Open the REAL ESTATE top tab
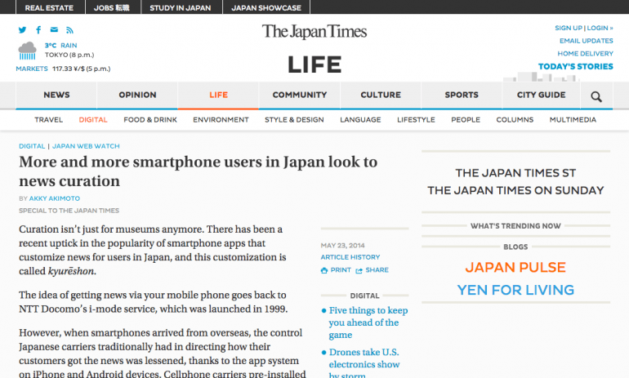 tap(49, 7)
